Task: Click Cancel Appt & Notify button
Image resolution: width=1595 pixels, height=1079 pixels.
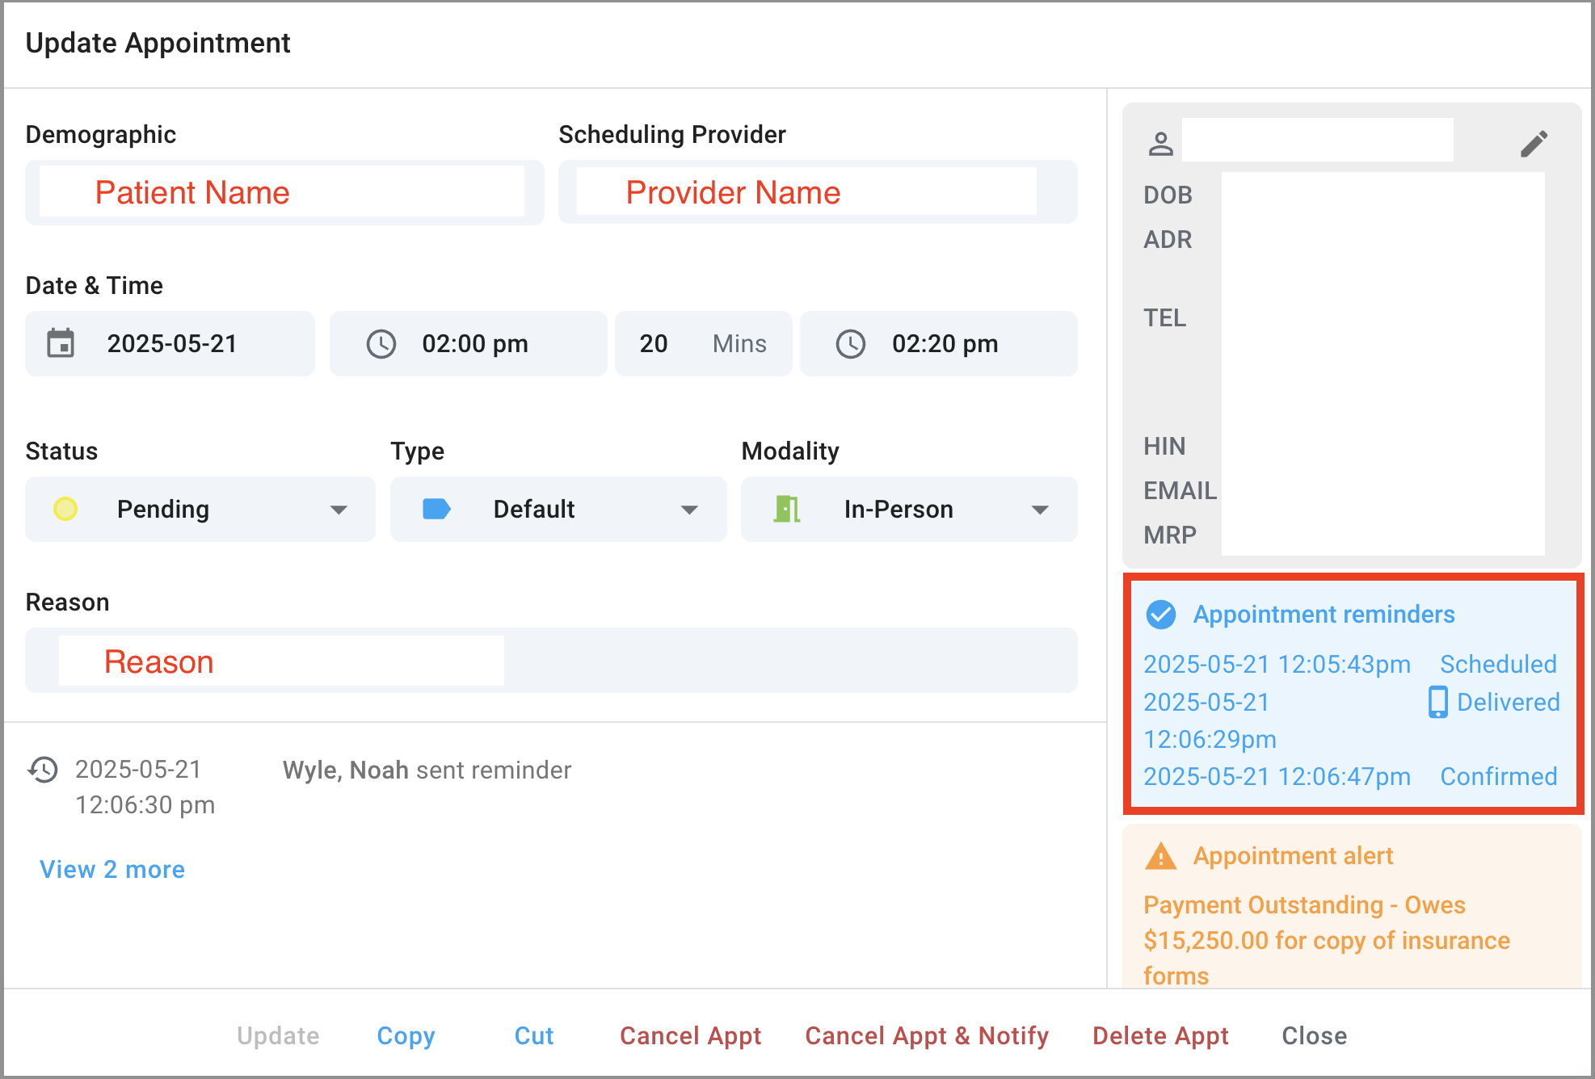Action: [927, 1036]
